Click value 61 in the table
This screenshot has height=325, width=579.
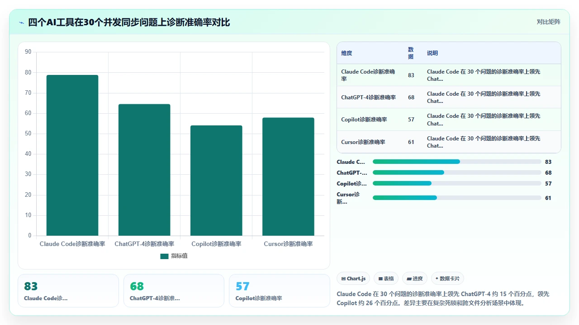tap(411, 142)
